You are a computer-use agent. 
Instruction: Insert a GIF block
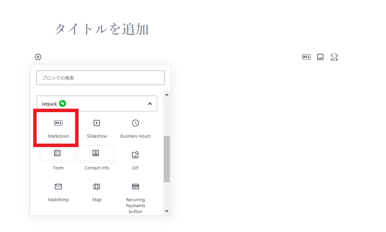tap(135, 159)
